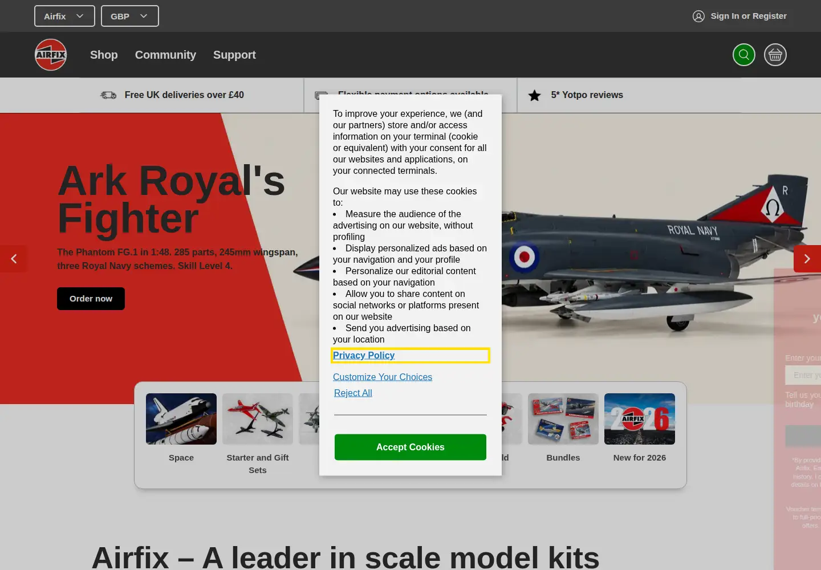821x570 pixels.
Task: Click '5* Yotpo reviews' text
Action: pyautogui.click(x=587, y=95)
